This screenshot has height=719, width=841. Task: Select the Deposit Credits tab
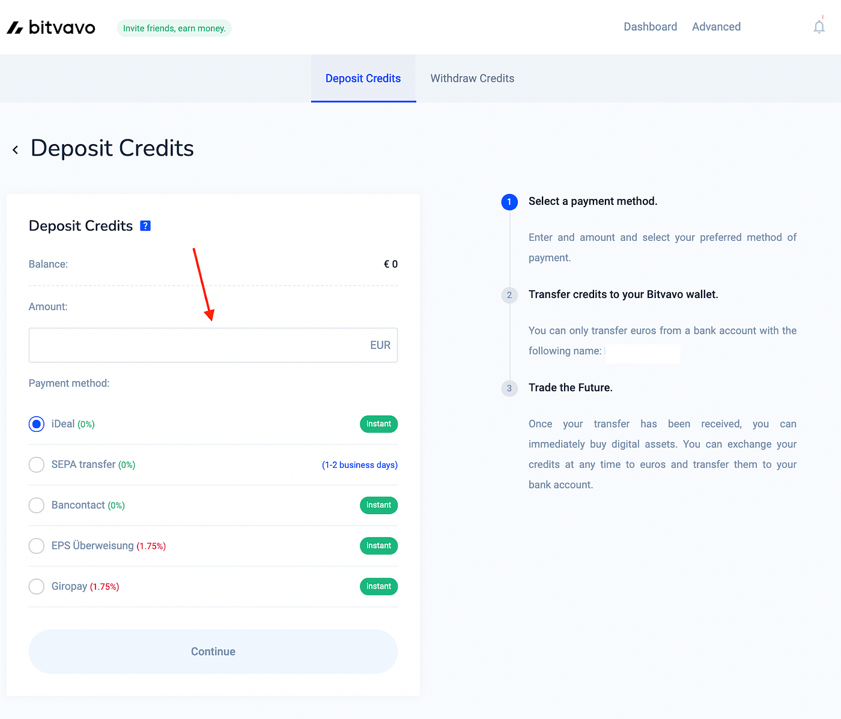[x=363, y=78]
